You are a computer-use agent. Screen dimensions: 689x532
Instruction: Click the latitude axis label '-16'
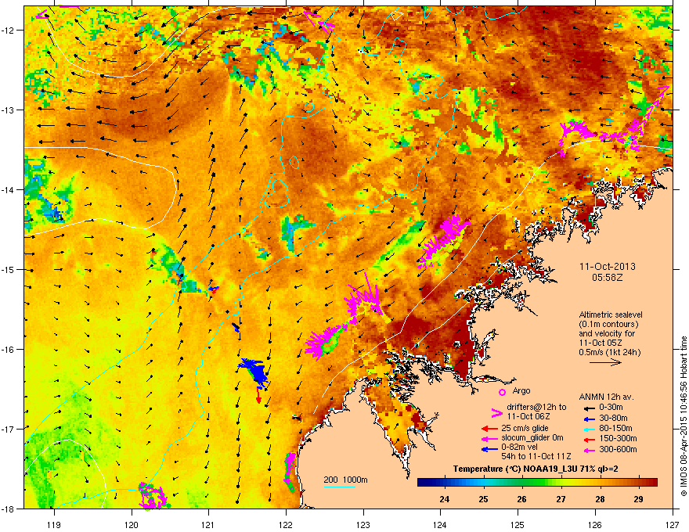pos(9,350)
